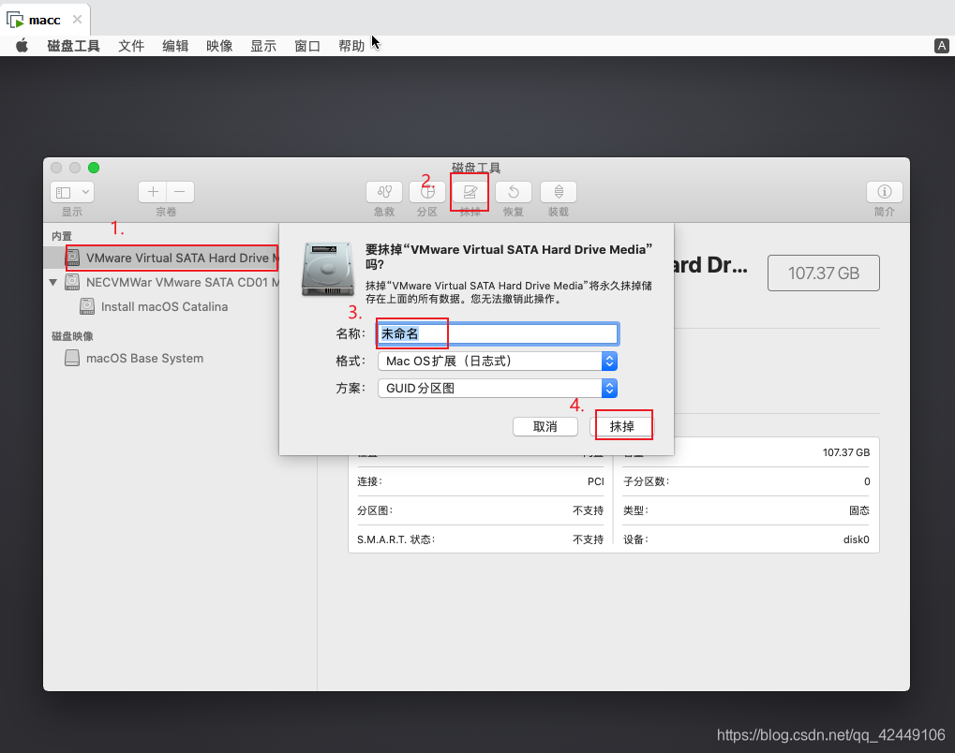The image size is (955, 753).
Task: Select the macc VM tab
Action: point(44,20)
